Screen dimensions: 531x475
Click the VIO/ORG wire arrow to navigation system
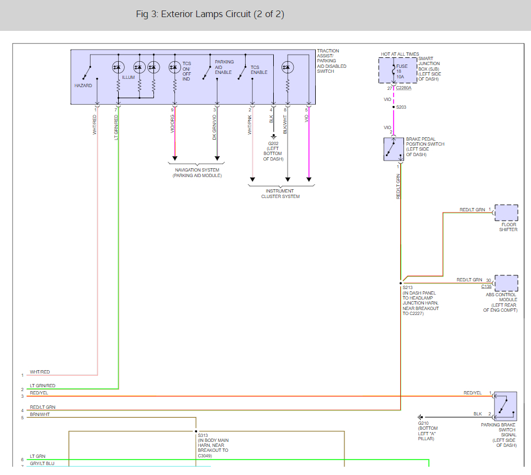[175, 158]
